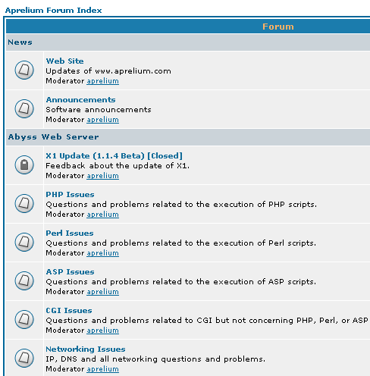This screenshot has width=370, height=376.
Task: Click the forum icon beside Perl Issues
Action: [x=24, y=242]
